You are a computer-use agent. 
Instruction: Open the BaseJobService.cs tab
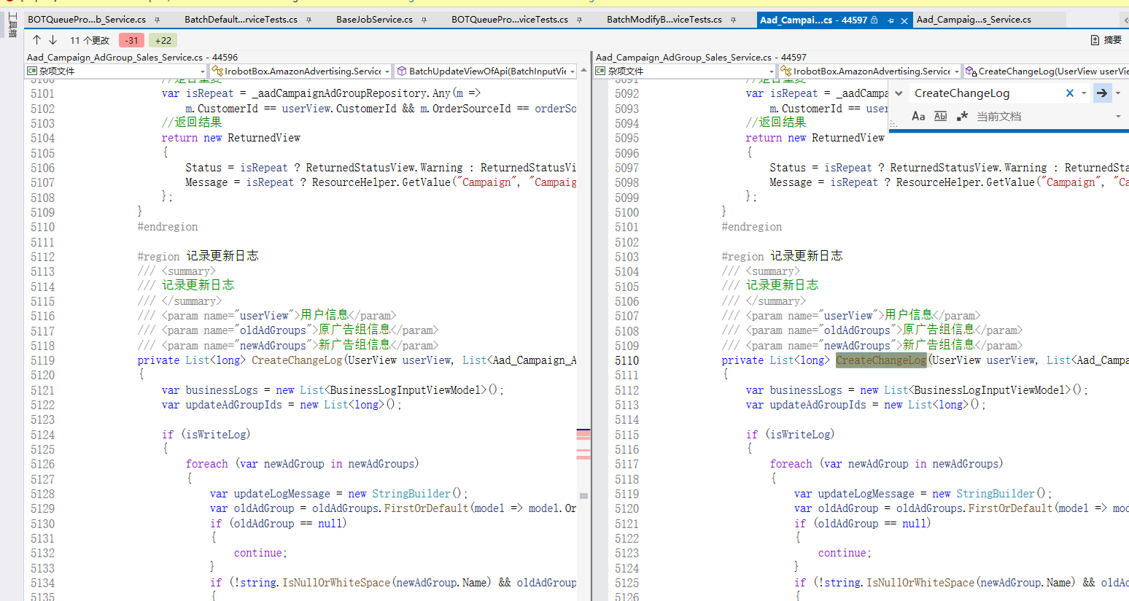pos(374,20)
